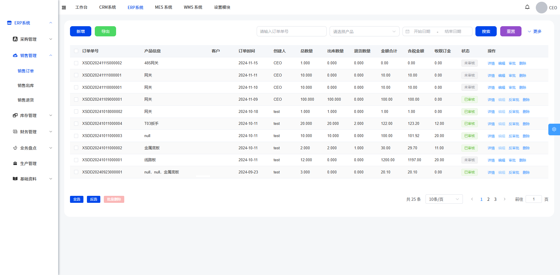
Task: Click the blue 新增 button
Action: (x=80, y=31)
